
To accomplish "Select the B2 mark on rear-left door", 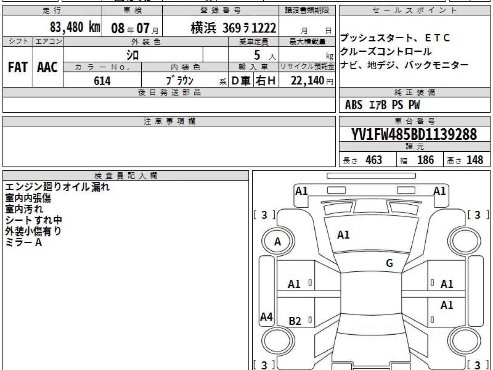I will point(295,321).
